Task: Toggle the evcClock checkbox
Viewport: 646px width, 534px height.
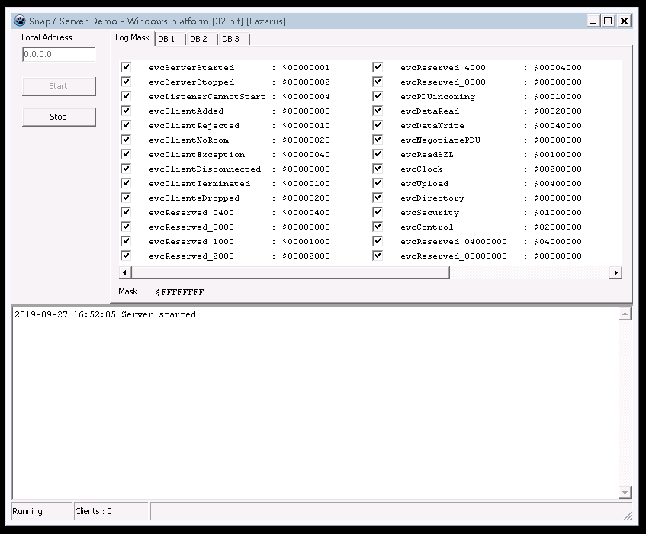Action: (x=378, y=169)
